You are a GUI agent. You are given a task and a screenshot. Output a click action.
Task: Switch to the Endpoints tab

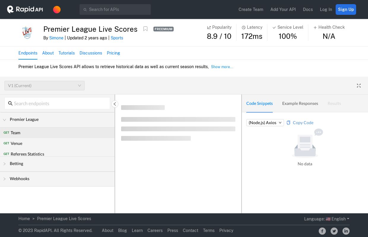pos(28,53)
